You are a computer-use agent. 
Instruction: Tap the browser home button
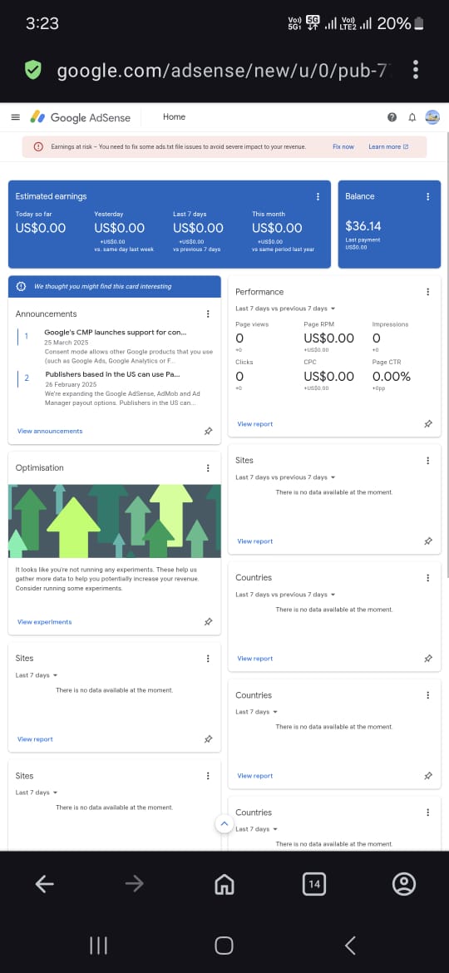point(224,884)
